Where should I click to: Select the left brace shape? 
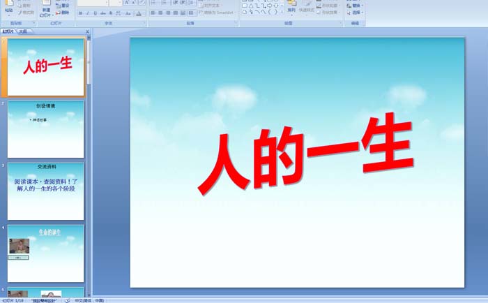270,12
